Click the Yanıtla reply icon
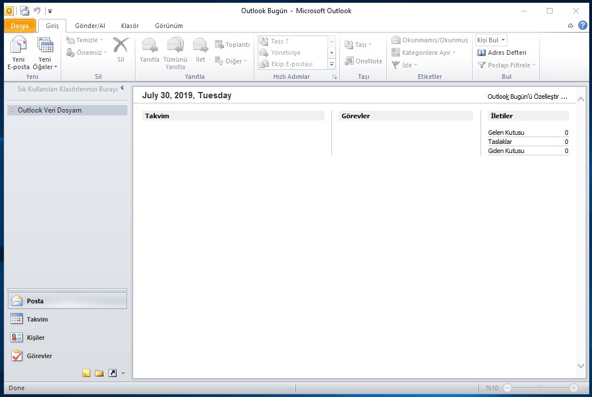Viewport: 592px width, 397px height. pos(150,50)
